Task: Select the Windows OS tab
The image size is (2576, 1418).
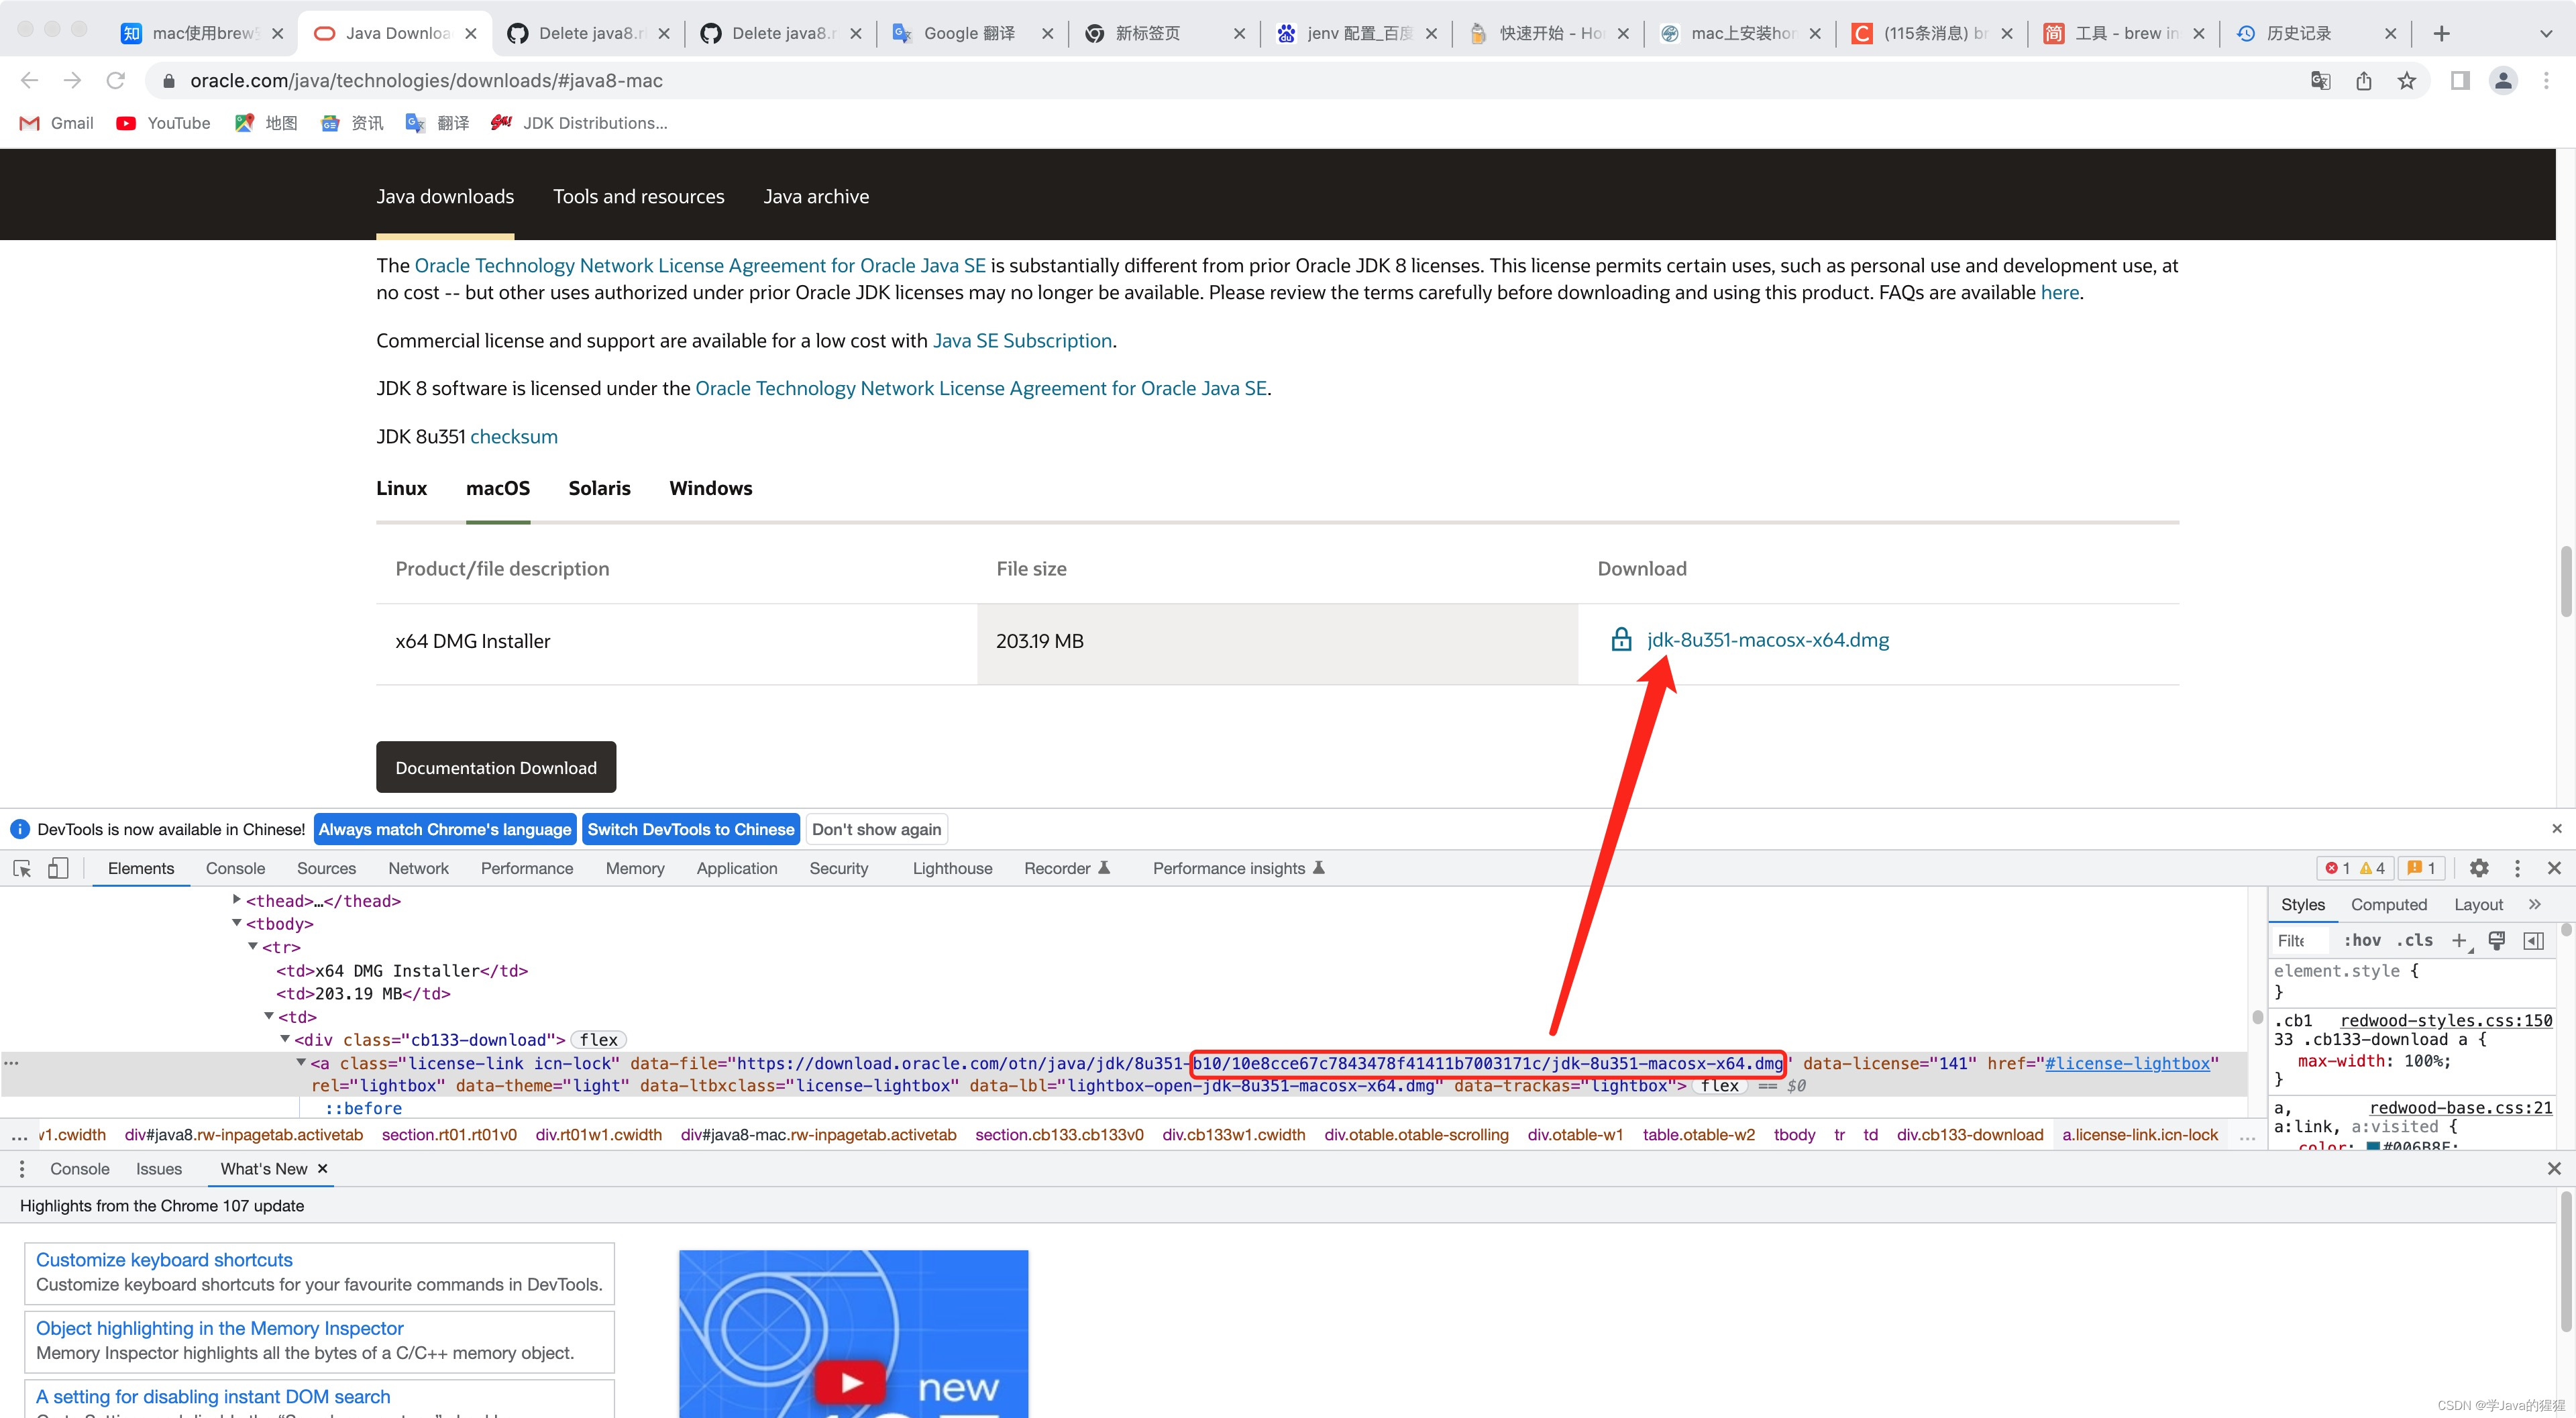Action: pyautogui.click(x=710, y=488)
